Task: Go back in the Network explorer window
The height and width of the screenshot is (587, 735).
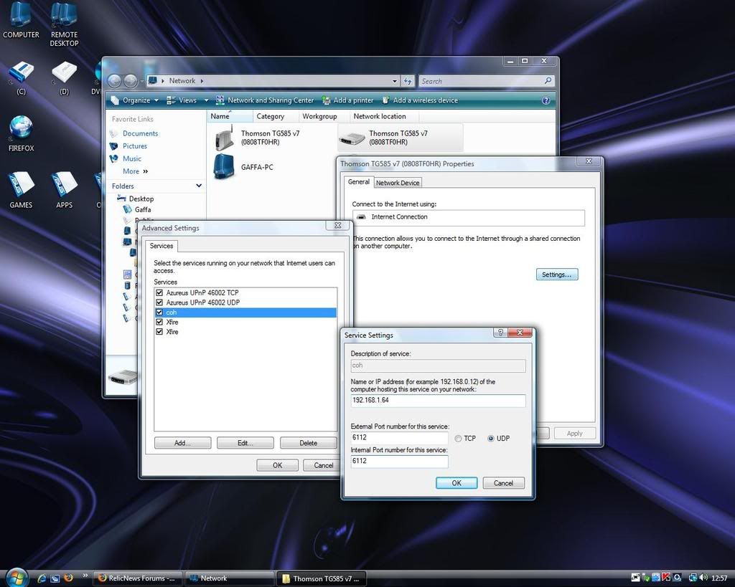Action: tap(115, 81)
